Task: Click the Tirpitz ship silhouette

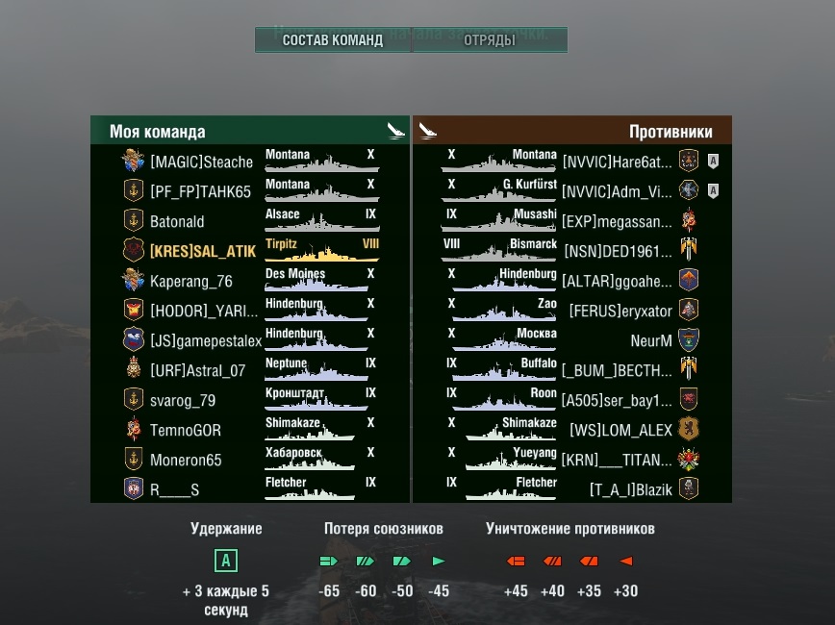Action: 322,254
